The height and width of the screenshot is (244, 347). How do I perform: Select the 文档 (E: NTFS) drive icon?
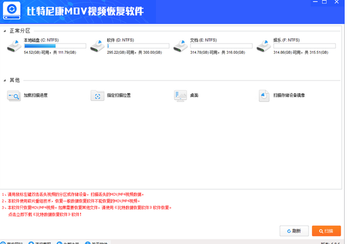pyautogui.click(x=180, y=46)
